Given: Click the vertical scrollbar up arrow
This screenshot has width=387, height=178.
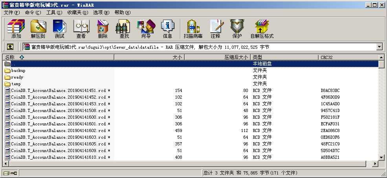Looking at the screenshot, I should (381, 57).
